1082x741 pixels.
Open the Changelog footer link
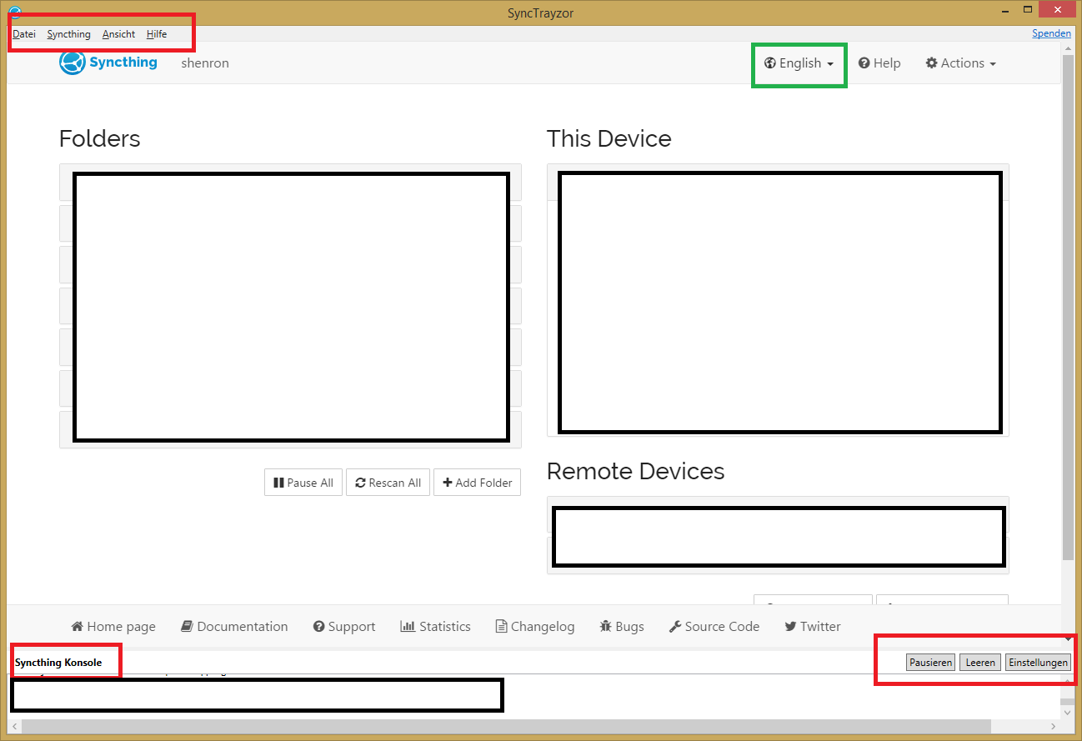535,627
